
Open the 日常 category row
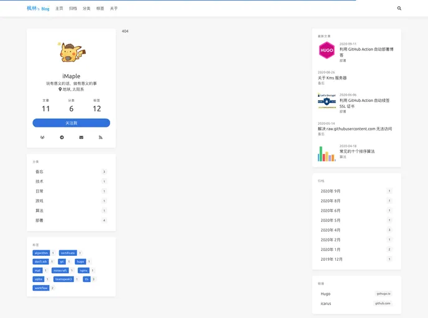(72, 191)
